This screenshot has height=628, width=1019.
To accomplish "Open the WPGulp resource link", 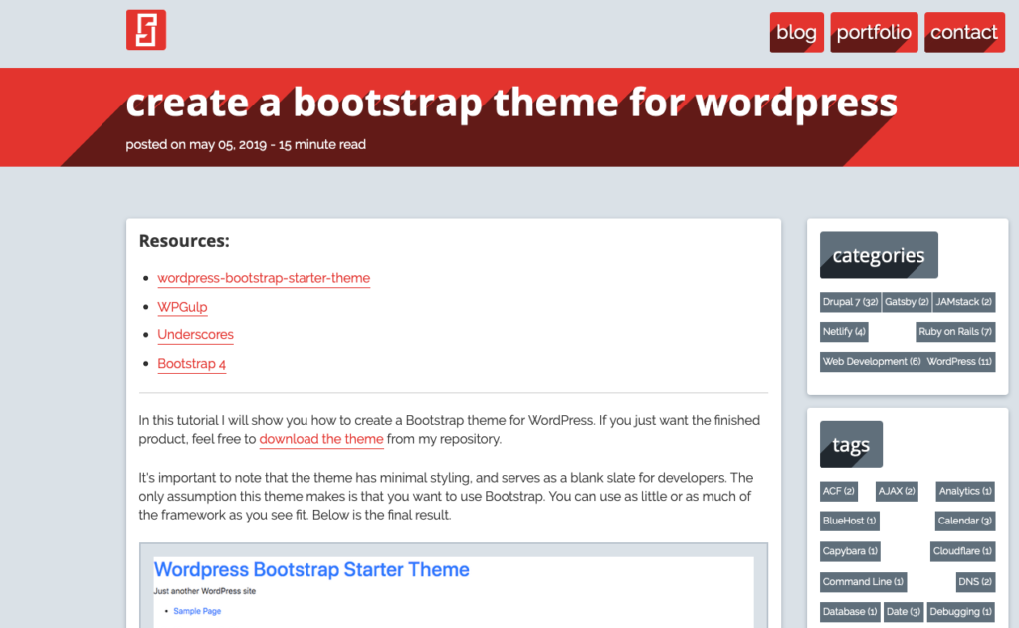I will (x=183, y=307).
